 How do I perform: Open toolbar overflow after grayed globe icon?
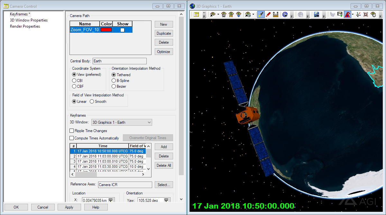coord(308,14)
